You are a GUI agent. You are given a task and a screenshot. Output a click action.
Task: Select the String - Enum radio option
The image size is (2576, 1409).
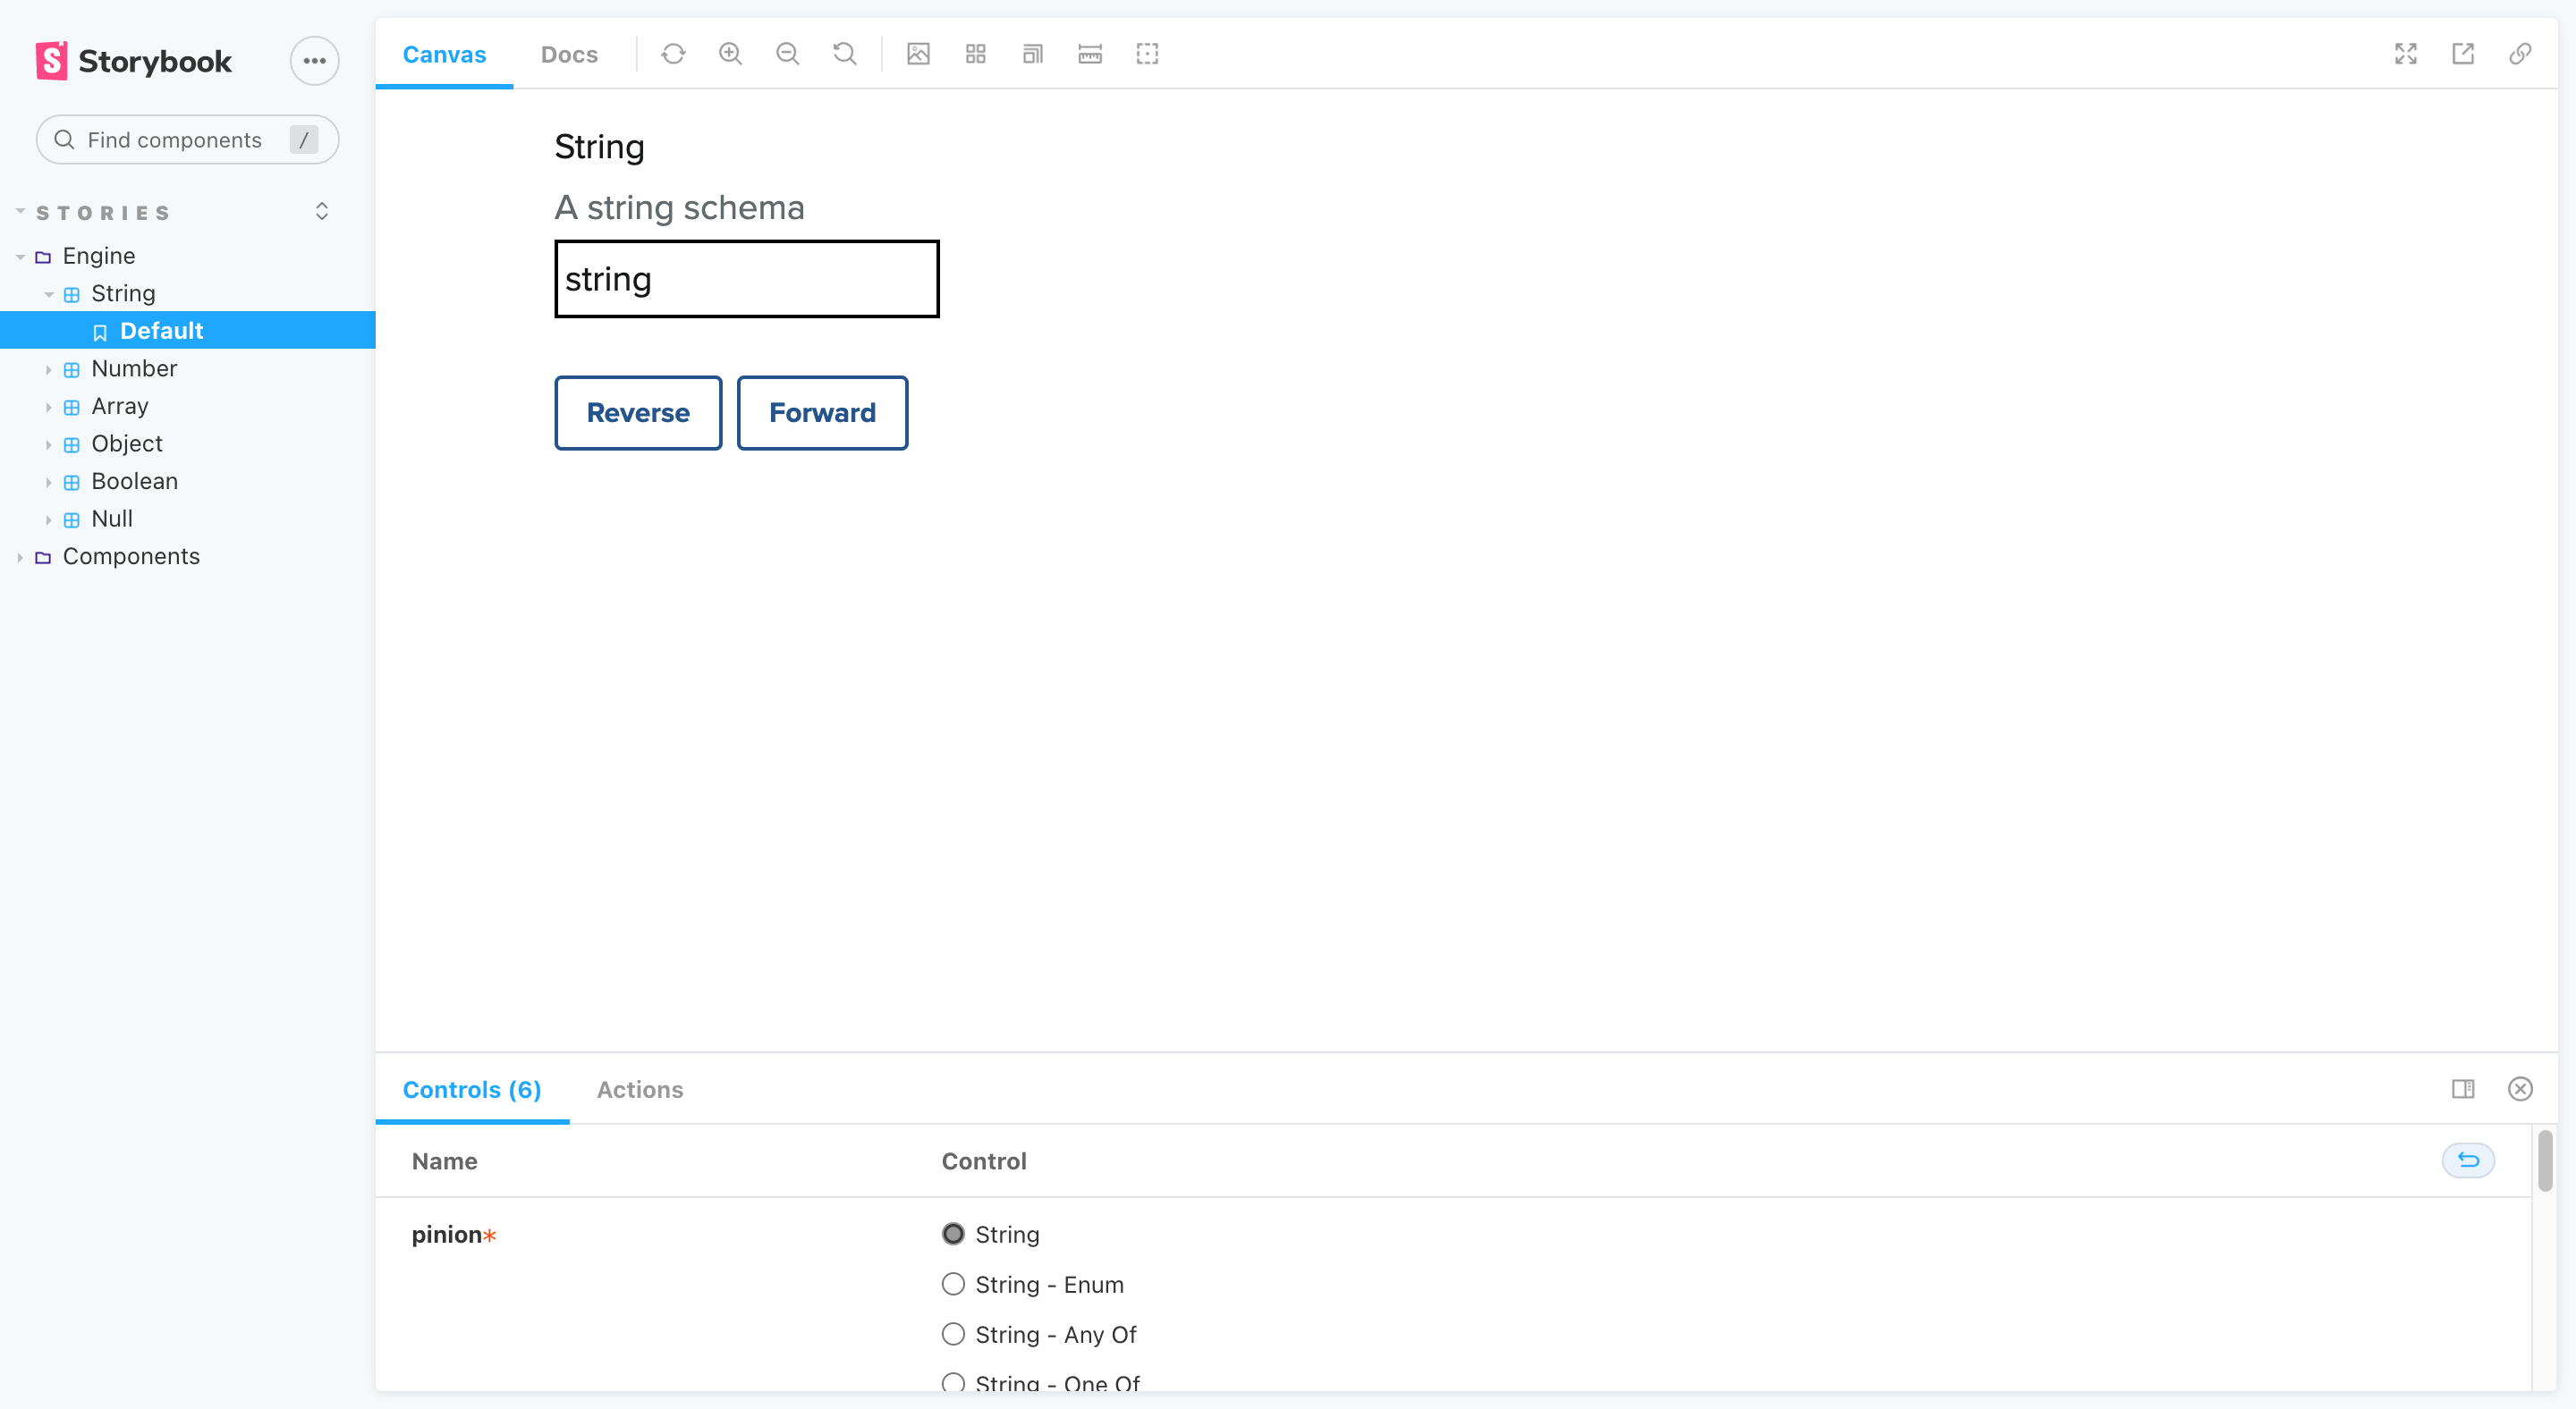point(953,1284)
